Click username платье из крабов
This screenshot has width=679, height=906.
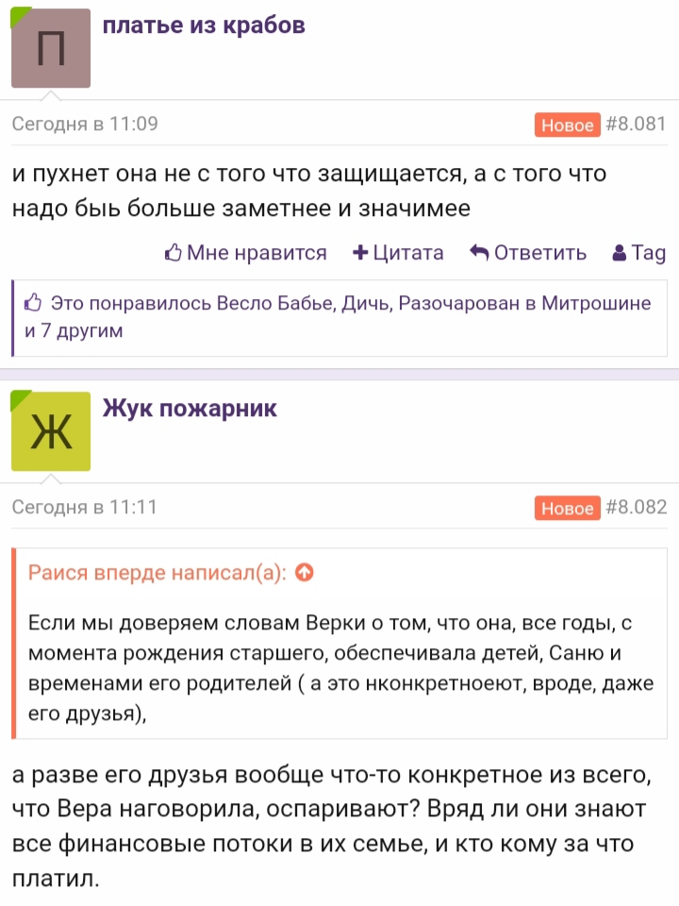tap(204, 25)
